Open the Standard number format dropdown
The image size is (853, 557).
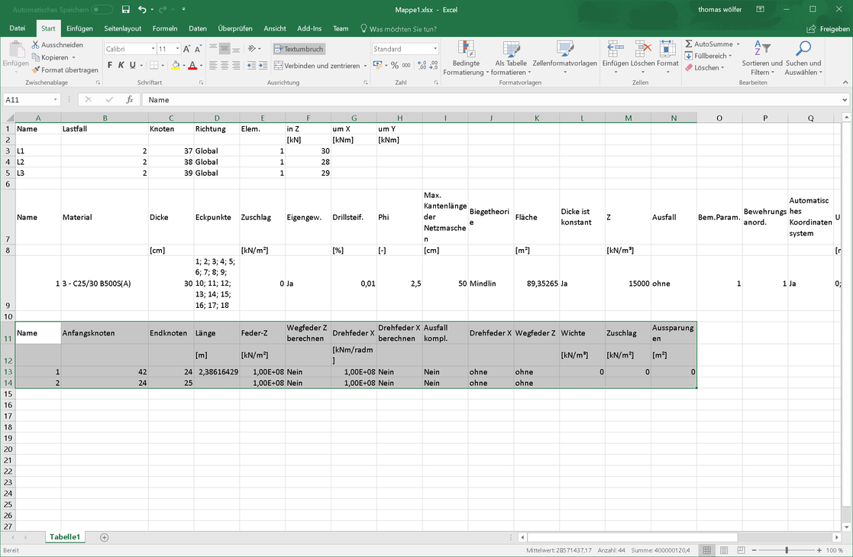click(x=435, y=49)
